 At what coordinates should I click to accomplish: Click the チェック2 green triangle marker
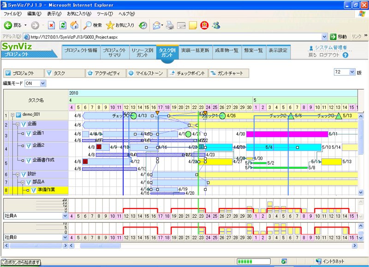(x=291, y=116)
